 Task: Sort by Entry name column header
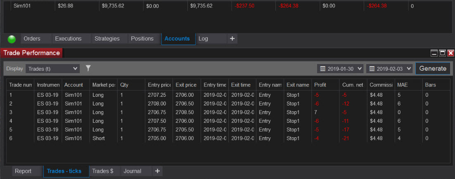[270, 85]
